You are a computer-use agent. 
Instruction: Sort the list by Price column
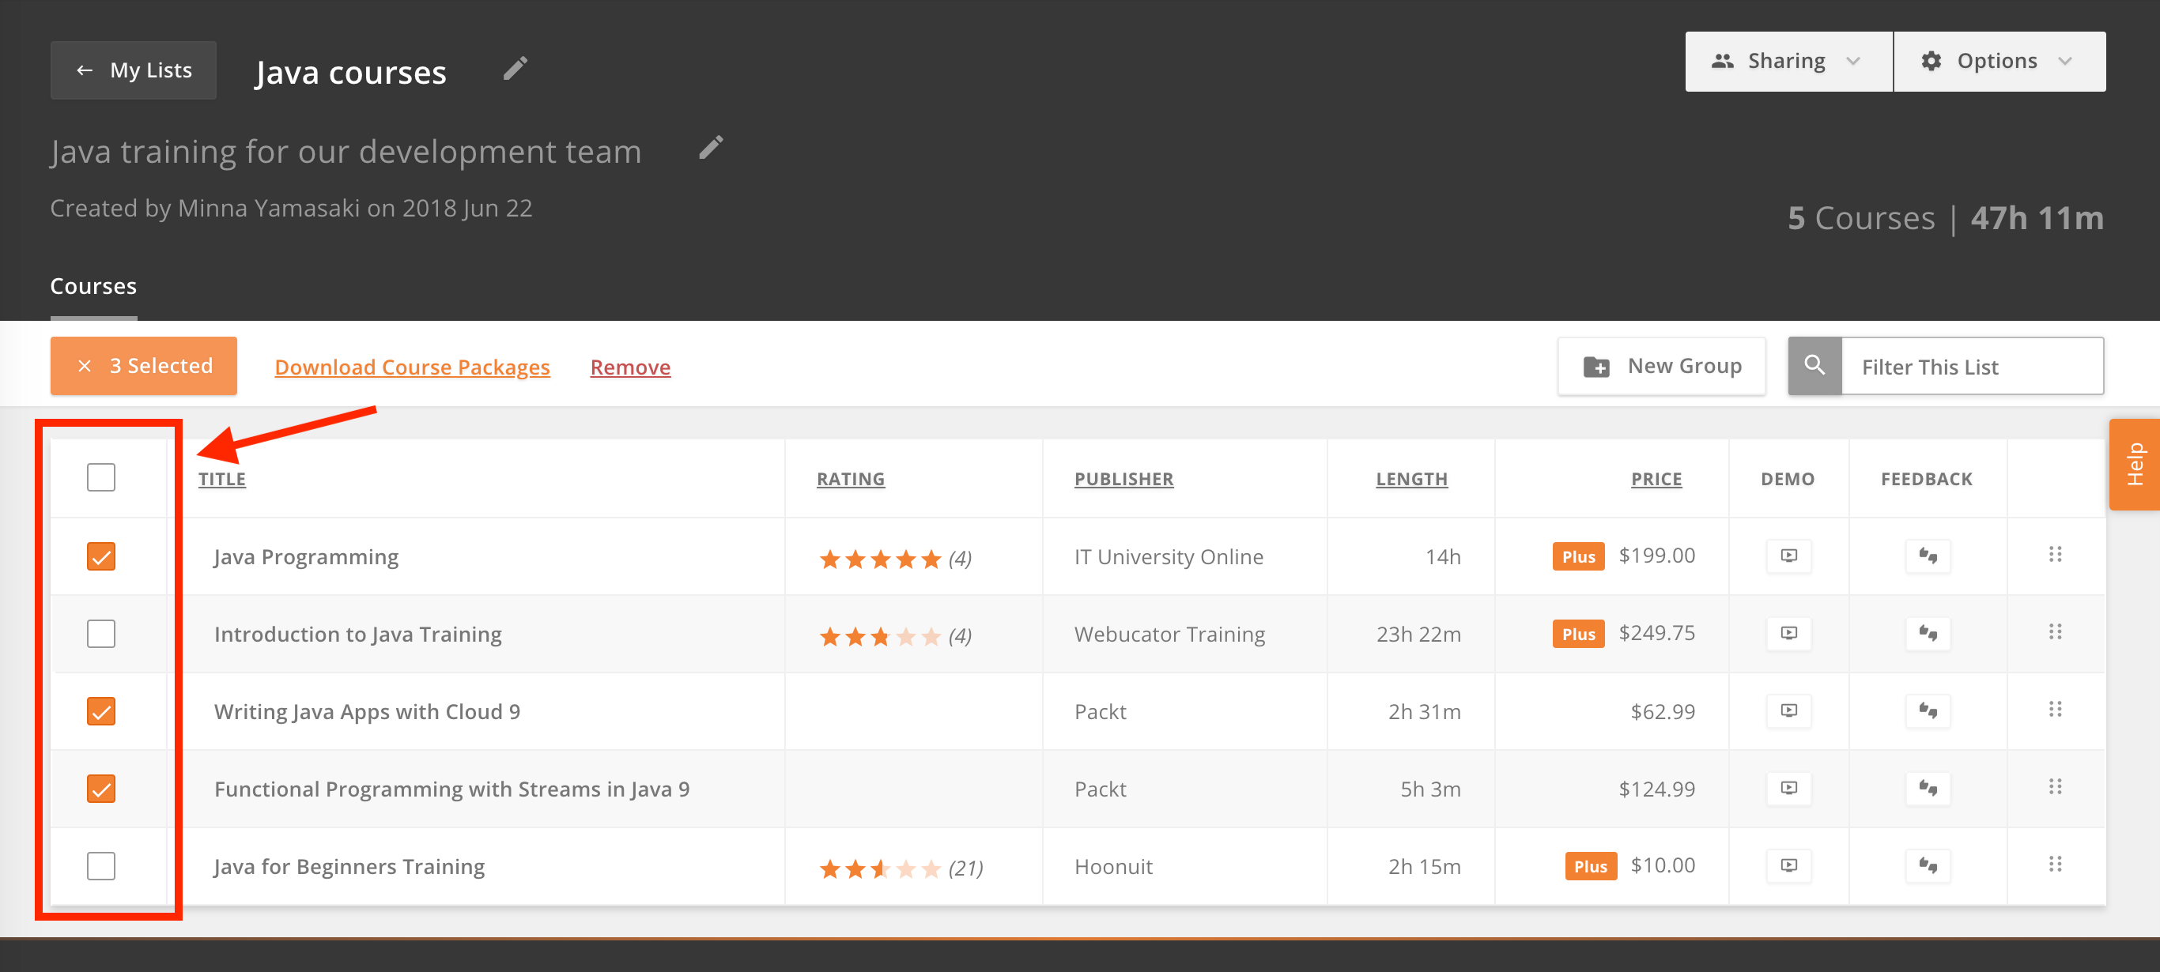[1656, 480]
